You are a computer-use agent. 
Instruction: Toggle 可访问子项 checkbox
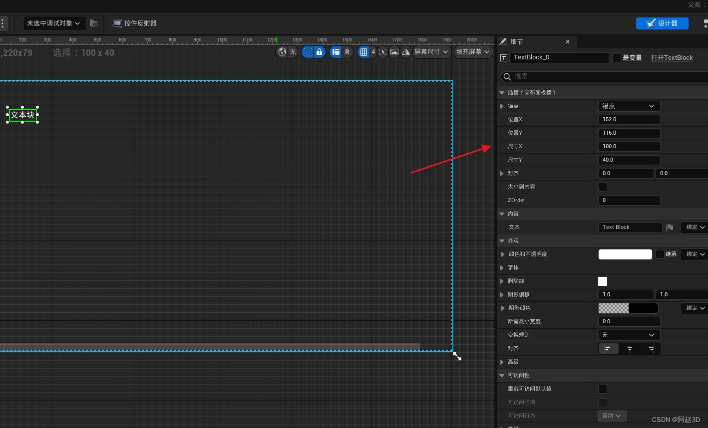[x=603, y=403]
